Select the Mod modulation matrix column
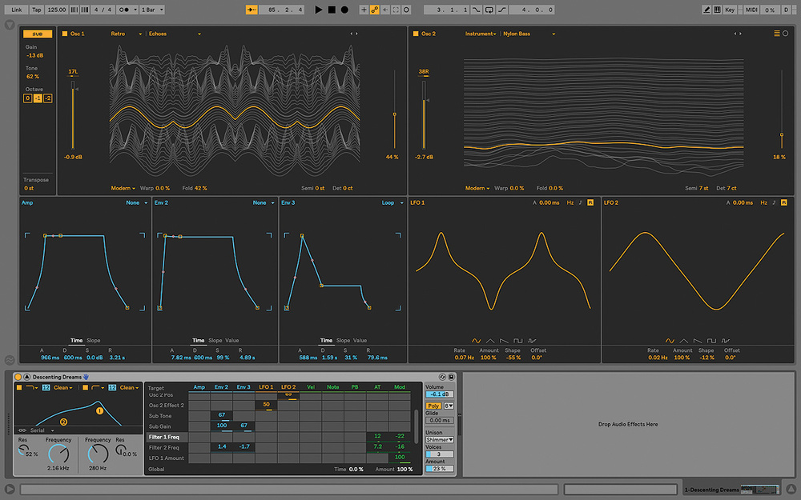Screen dimensions: 801x500 (x=400, y=387)
